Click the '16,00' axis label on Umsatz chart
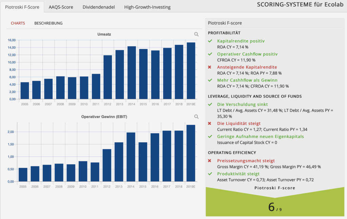347x219 pixels. pos(12,40)
